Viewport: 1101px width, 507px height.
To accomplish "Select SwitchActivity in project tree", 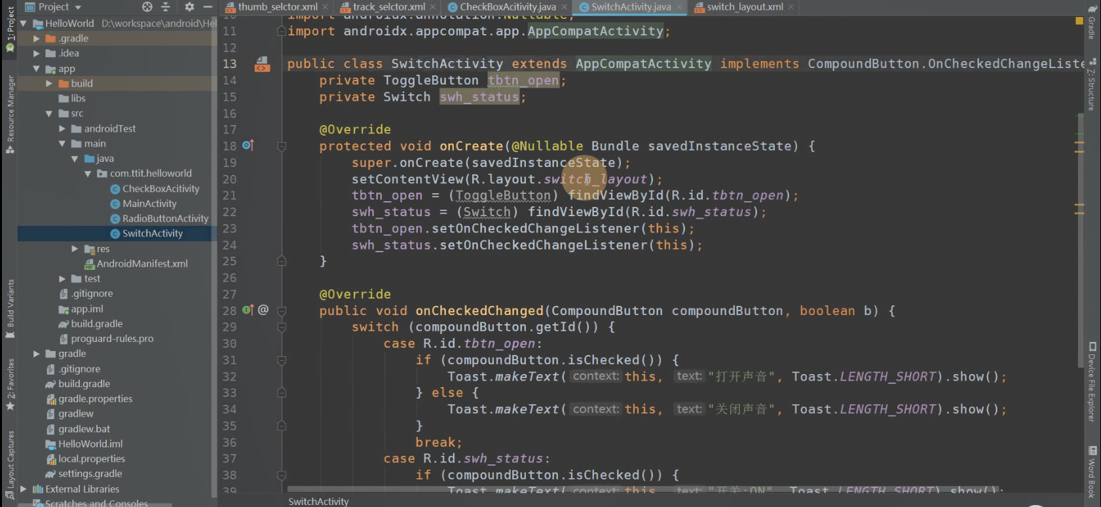I will click(x=147, y=234).
